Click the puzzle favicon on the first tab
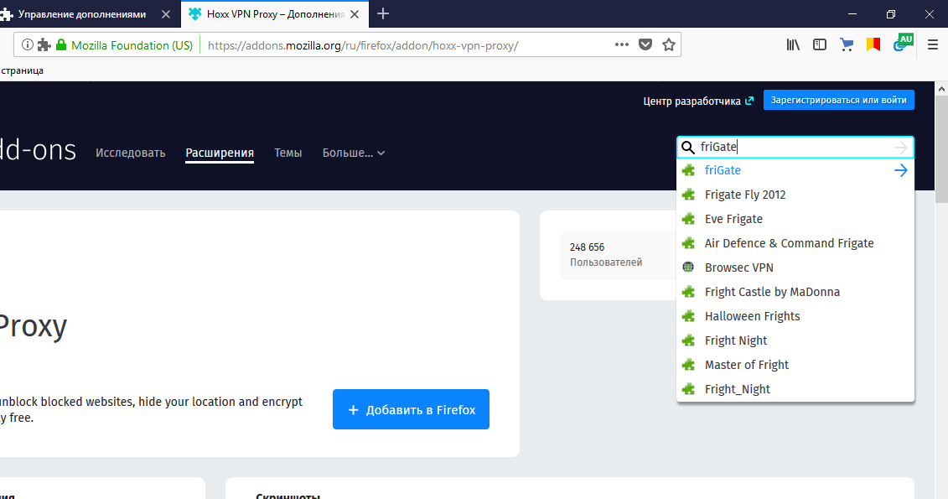The width and height of the screenshot is (948, 499). (x=6, y=14)
